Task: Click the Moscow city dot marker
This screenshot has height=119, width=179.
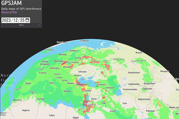Action: pos(91,62)
